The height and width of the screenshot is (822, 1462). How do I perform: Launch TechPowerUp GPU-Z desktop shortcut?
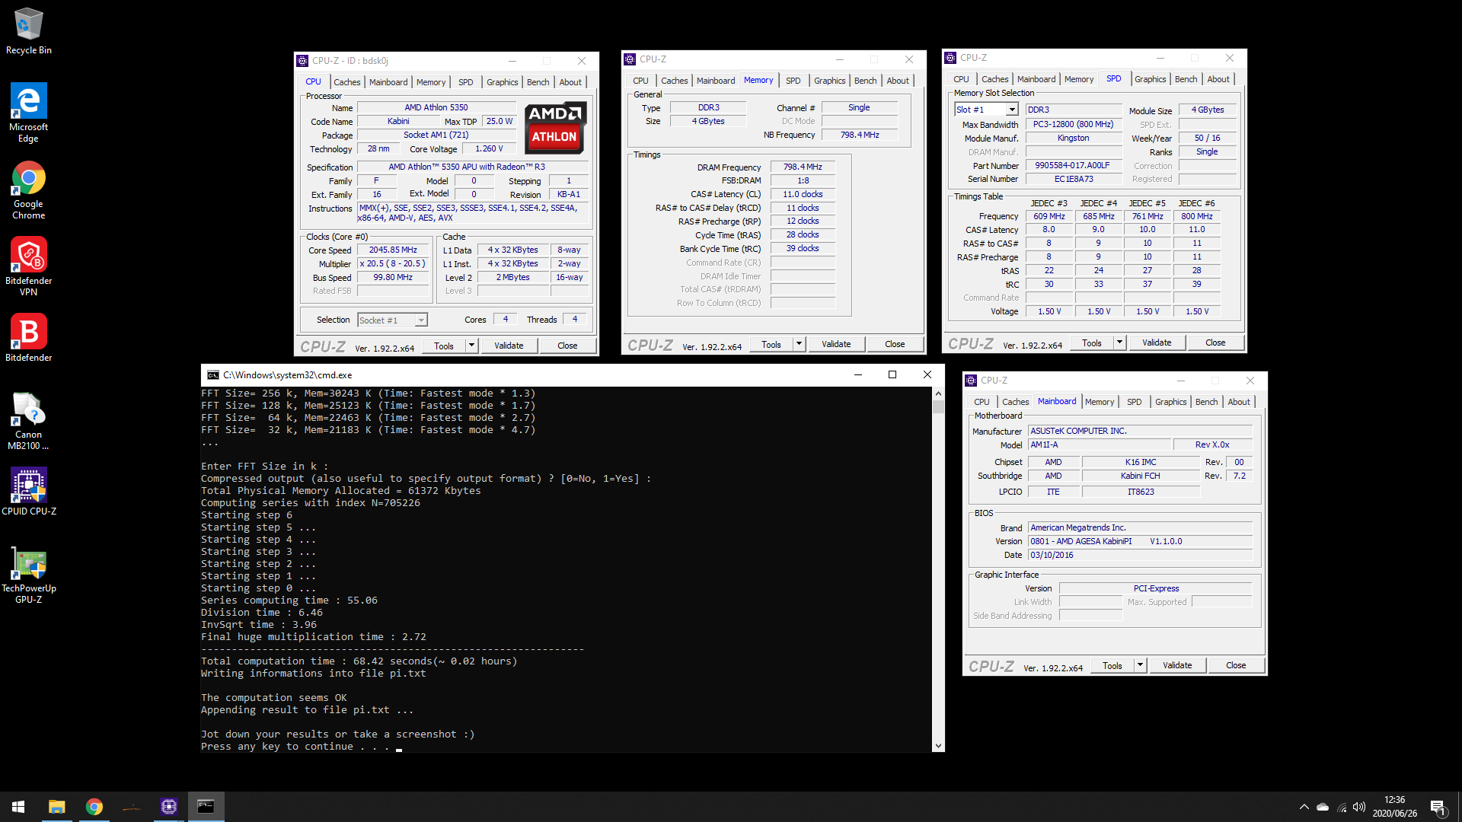28,575
